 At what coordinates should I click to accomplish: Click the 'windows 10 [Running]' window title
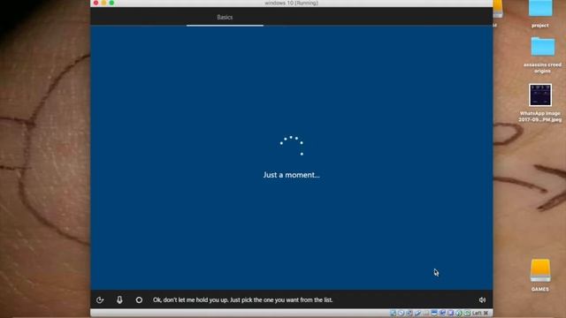pyautogui.click(x=291, y=4)
